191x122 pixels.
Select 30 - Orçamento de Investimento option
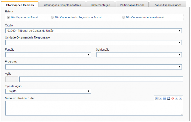(x=124, y=17)
